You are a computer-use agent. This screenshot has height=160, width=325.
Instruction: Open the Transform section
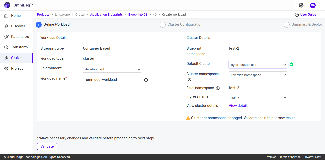[19, 47]
